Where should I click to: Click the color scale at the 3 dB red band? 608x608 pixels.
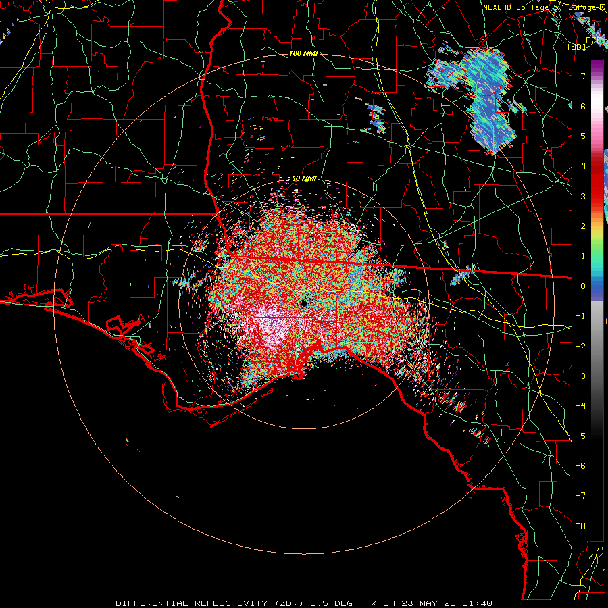597,196
